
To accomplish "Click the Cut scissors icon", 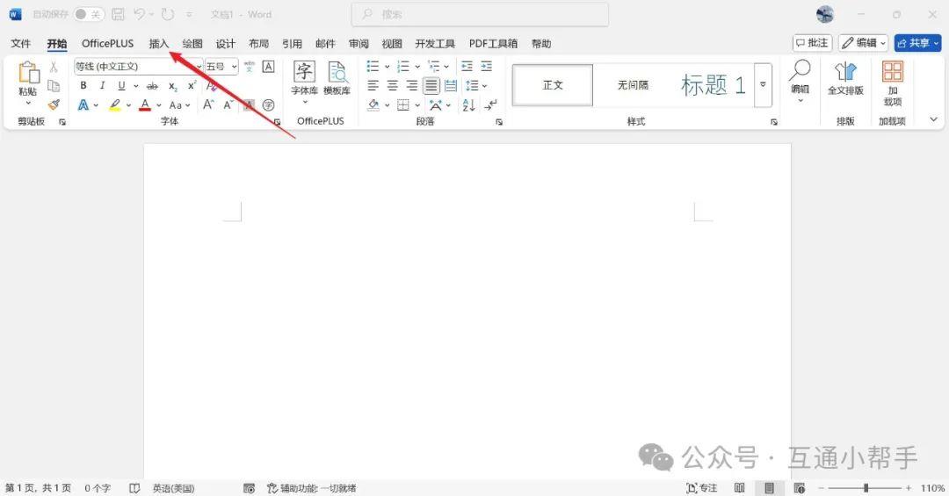I will [54, 67].
